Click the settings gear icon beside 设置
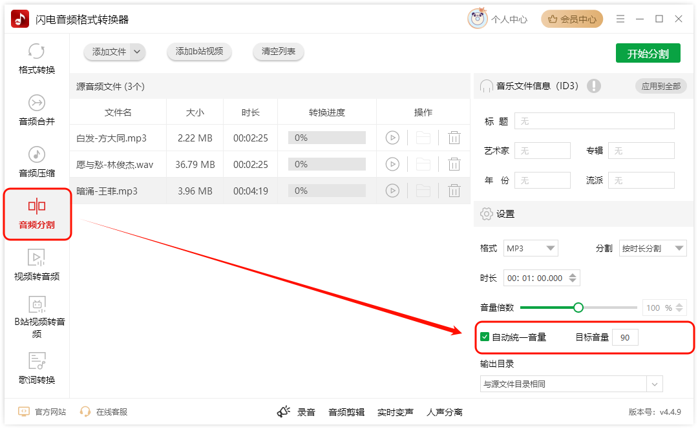The width and height of the screenshot is (698, 429). 486,214
